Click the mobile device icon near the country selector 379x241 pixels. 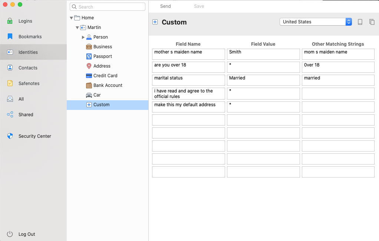tap(360, 22)
